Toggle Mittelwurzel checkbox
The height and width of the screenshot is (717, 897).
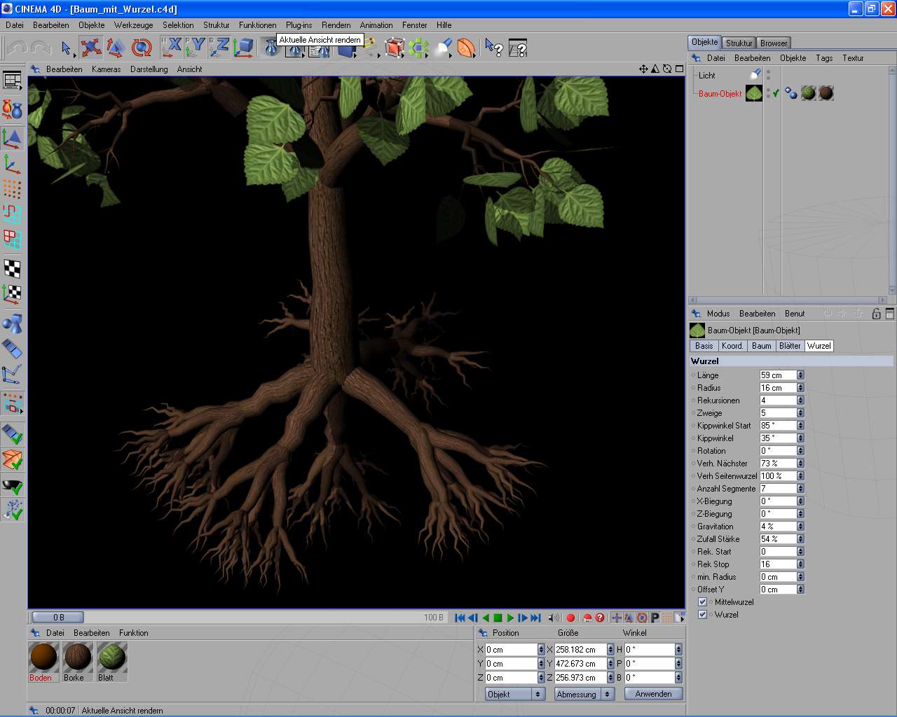[x=702, y=601]
